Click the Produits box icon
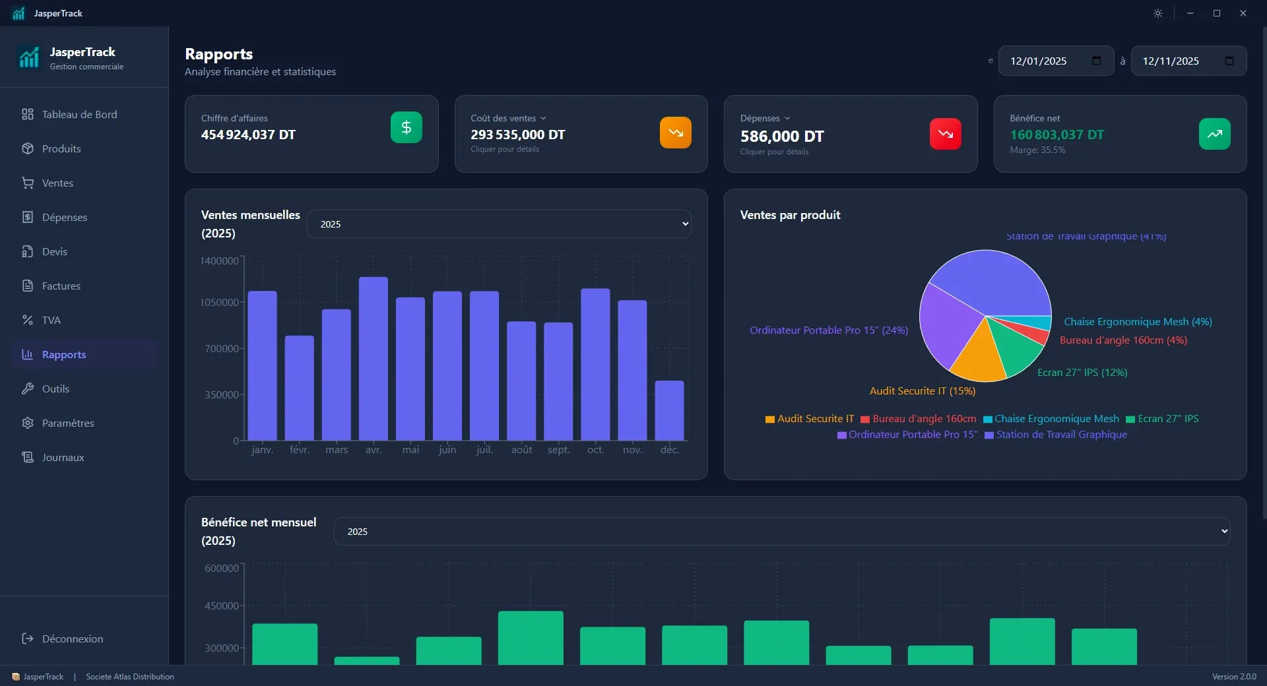 point(28,148)
